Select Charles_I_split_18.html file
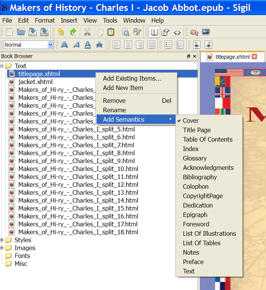Viewport: 266px width, 290px height. tap(78, 232)
